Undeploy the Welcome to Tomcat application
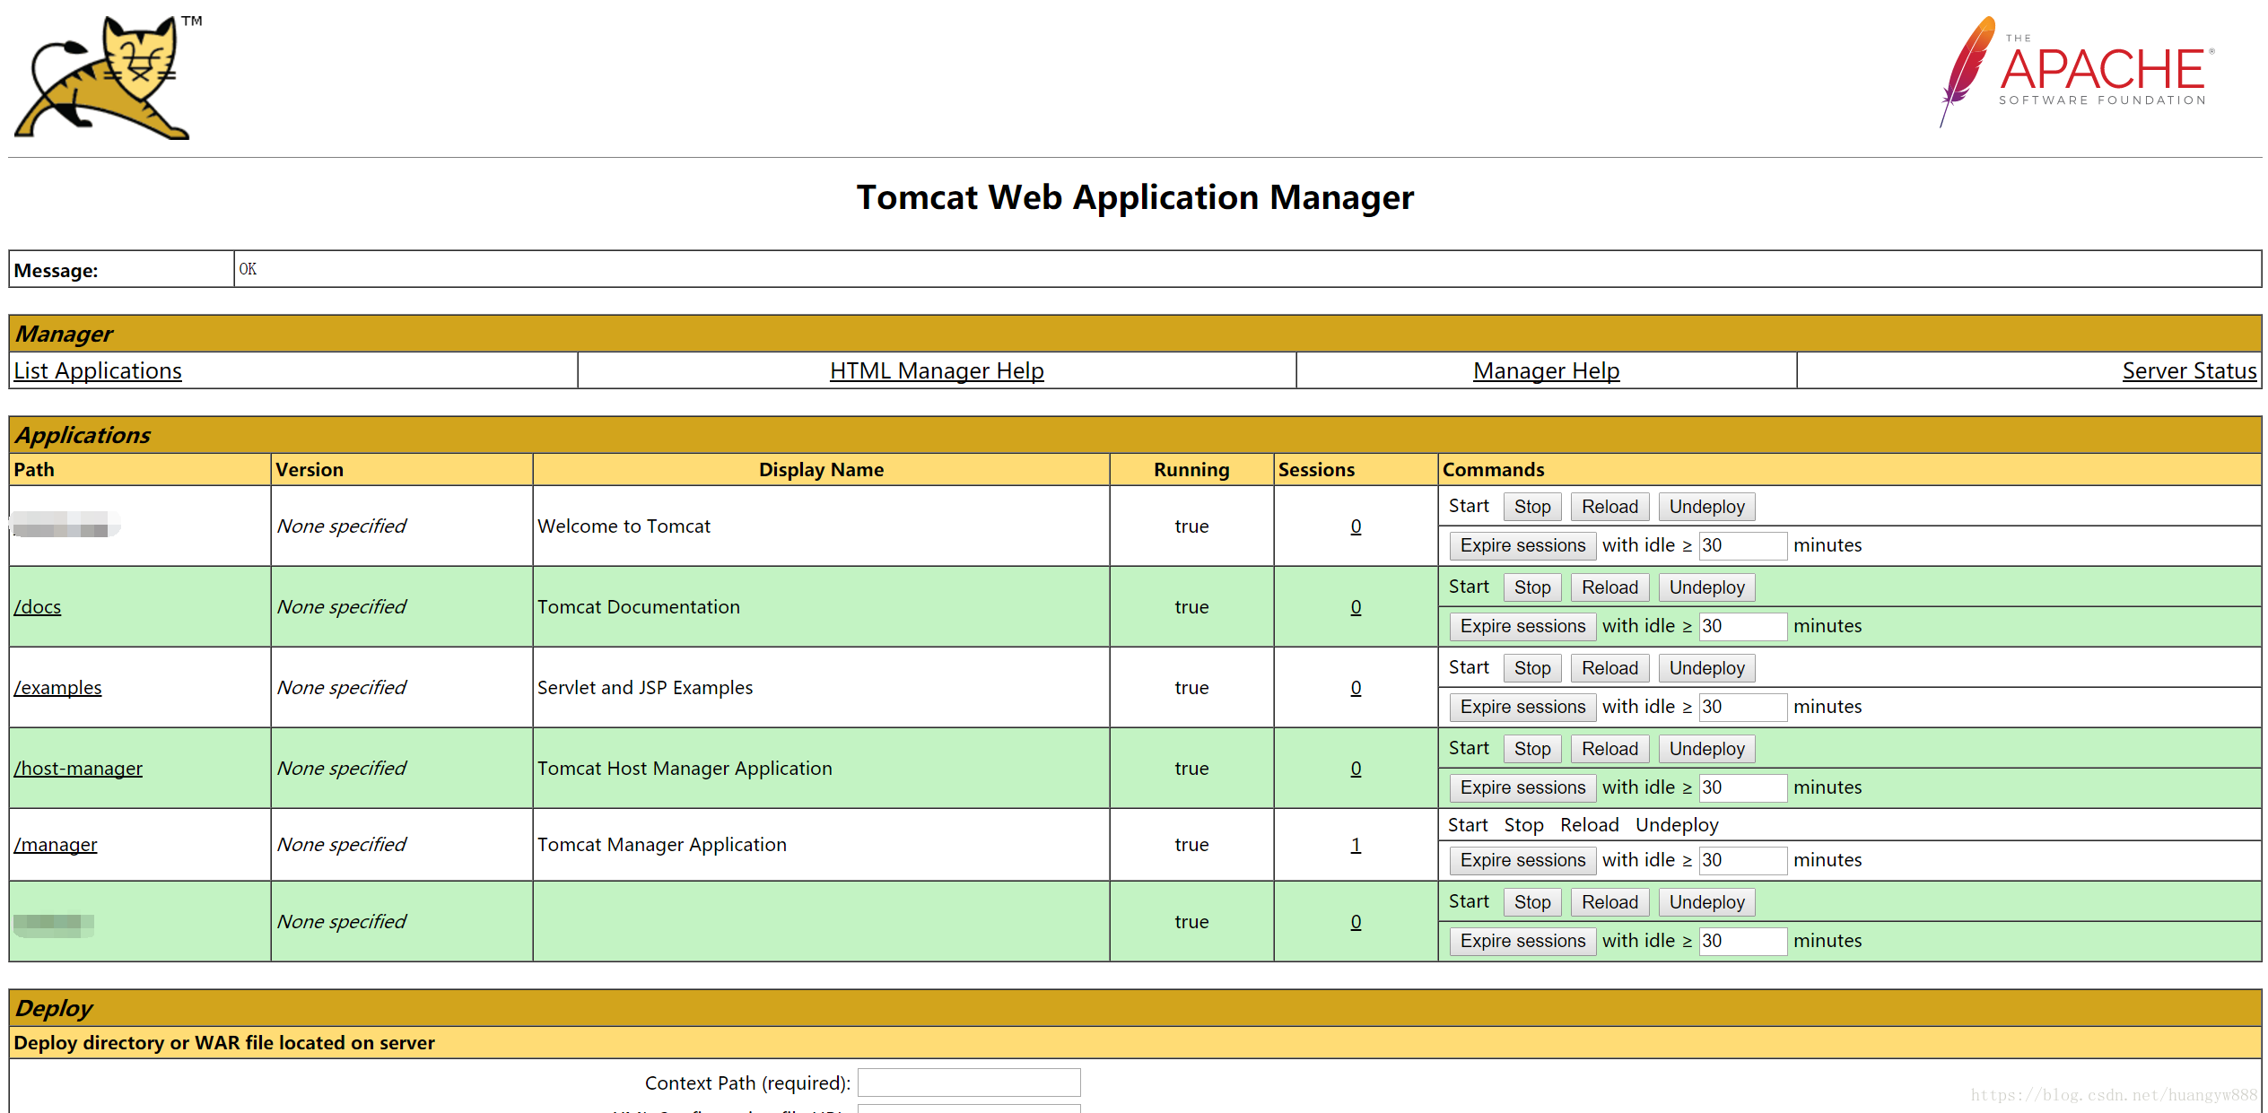The width and height of the screenshot is (2268, 1113). [x=1706, y=507]
